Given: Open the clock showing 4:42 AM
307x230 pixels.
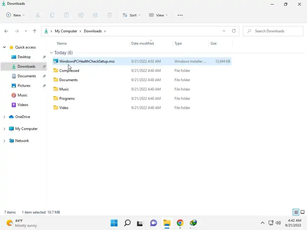Looking at the screenshot, I should click(293, 223).
